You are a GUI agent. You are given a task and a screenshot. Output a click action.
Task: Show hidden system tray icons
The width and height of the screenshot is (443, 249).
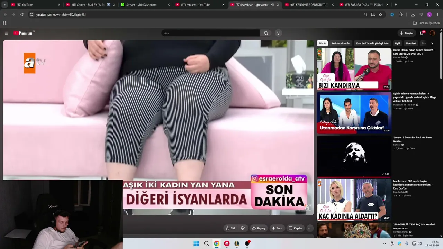pyautogui.click(x=384, y=243)
